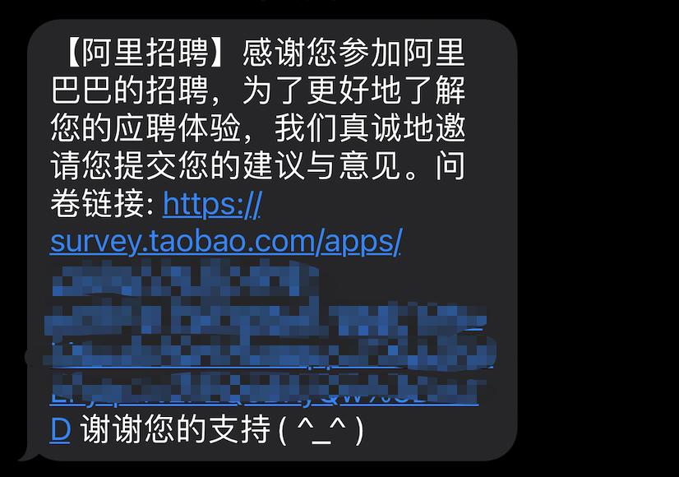Tap the 请您提交您的建议与意见 sentence
This screenshot has width=679, height=477.
click(225, 166)
